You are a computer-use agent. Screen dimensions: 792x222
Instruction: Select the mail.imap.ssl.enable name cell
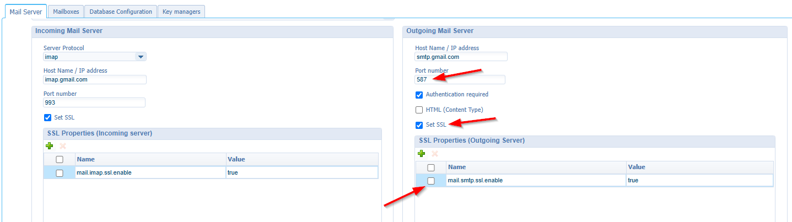click(150, 173)
